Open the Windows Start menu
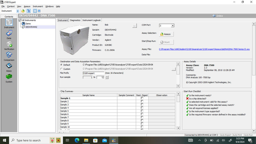 click(4, 140)
